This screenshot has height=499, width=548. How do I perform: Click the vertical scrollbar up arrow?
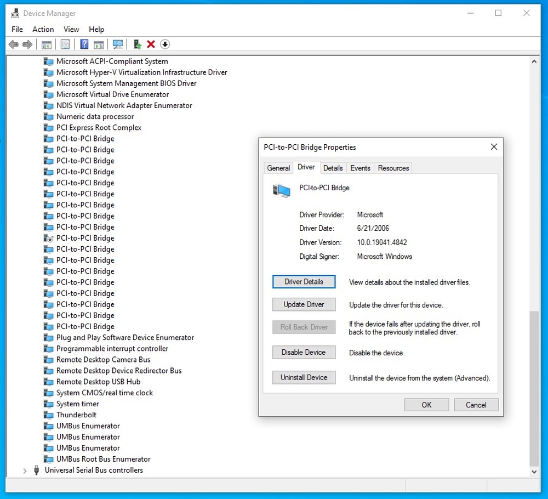coord(534,61)
